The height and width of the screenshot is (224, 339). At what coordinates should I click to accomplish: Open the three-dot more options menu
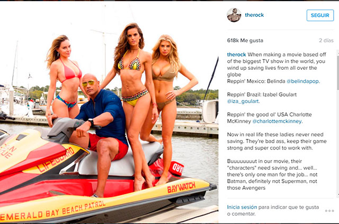(x=329, y=211)
